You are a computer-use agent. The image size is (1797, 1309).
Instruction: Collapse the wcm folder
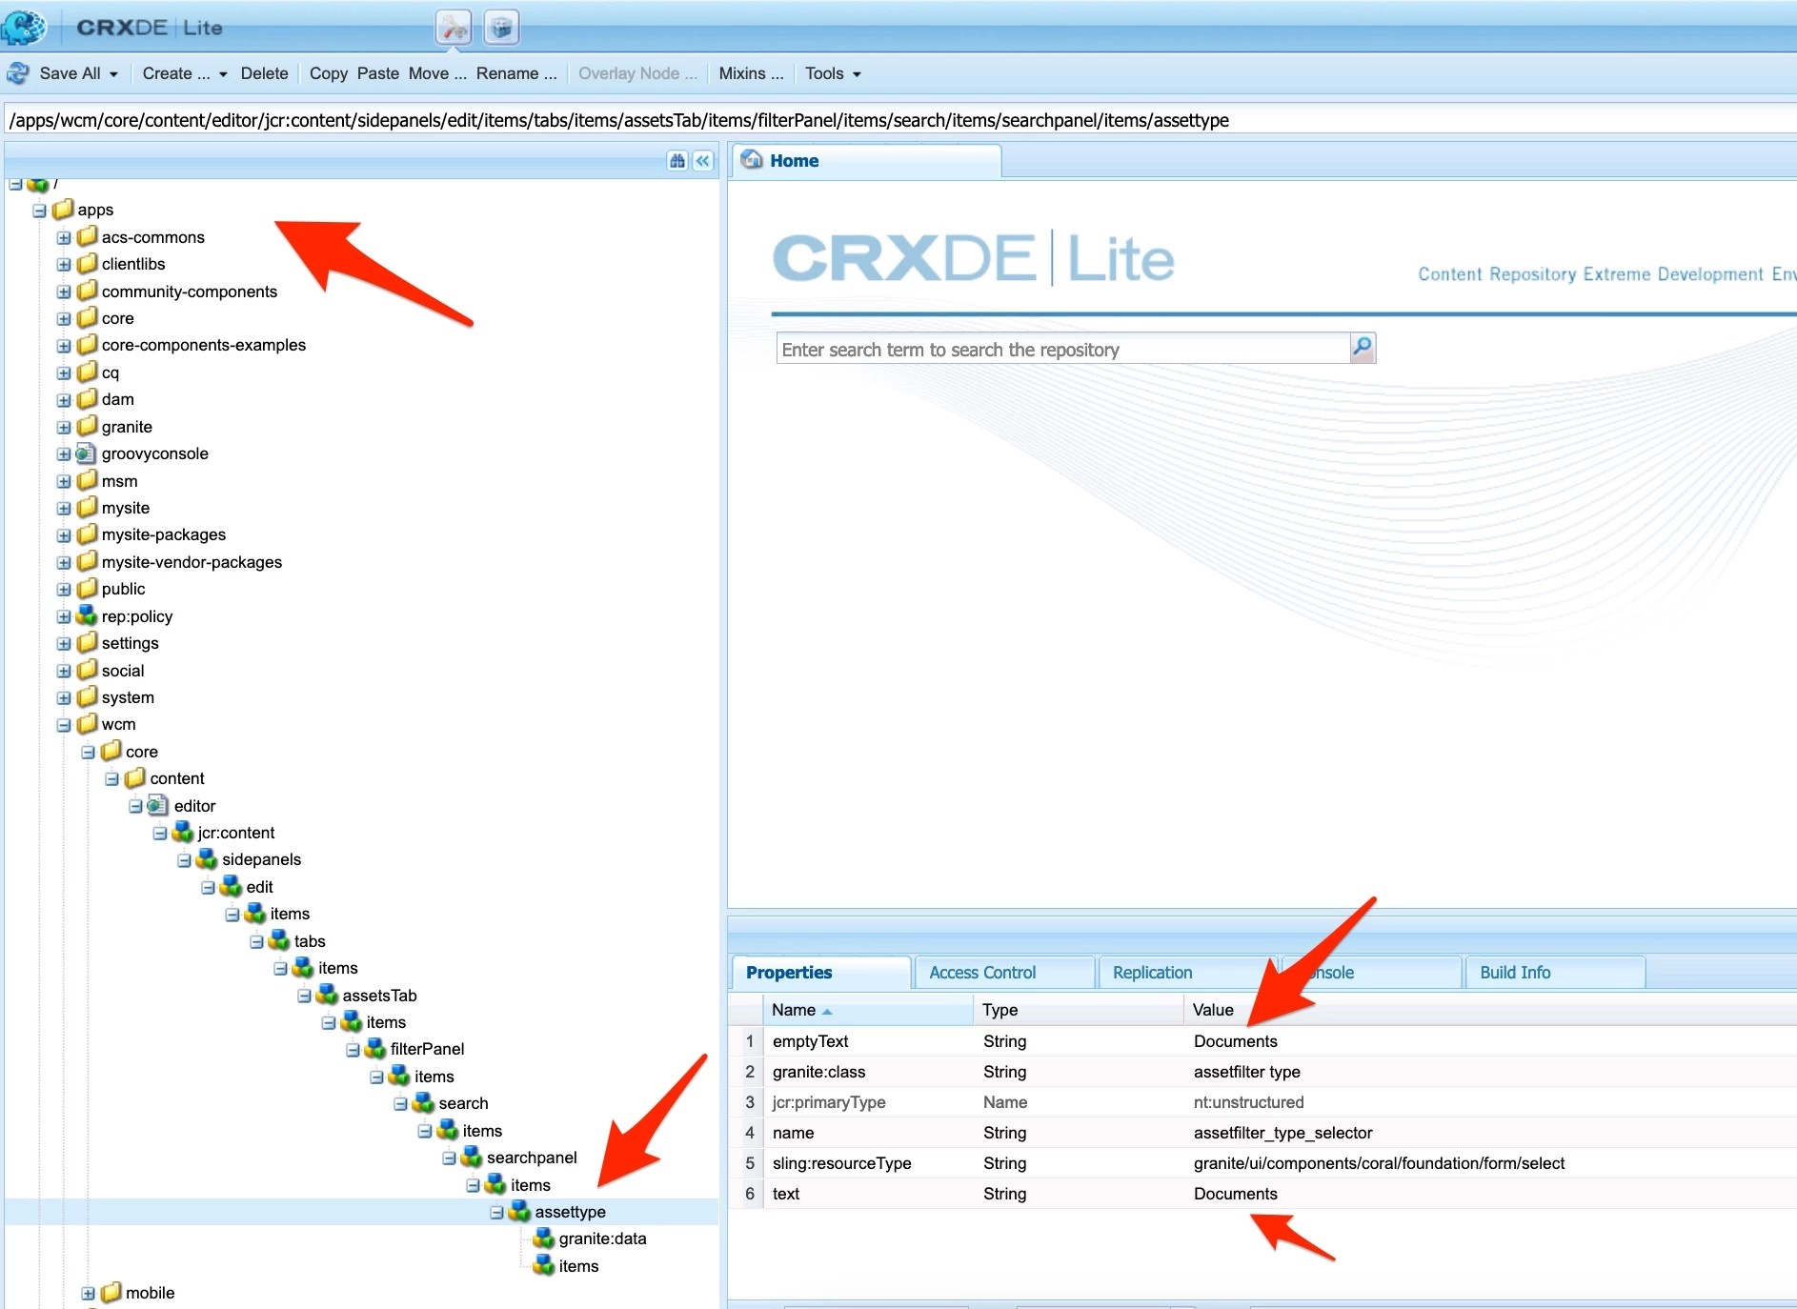click(64, 725)
